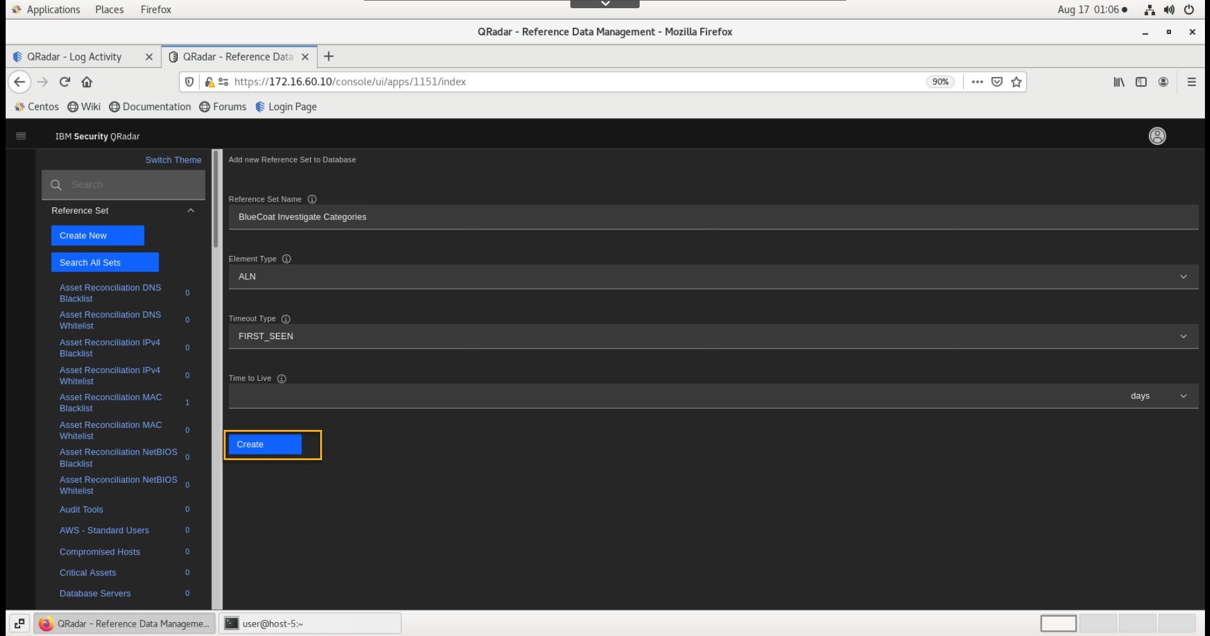Reload the page with the refresh icon

coord(64,82)
